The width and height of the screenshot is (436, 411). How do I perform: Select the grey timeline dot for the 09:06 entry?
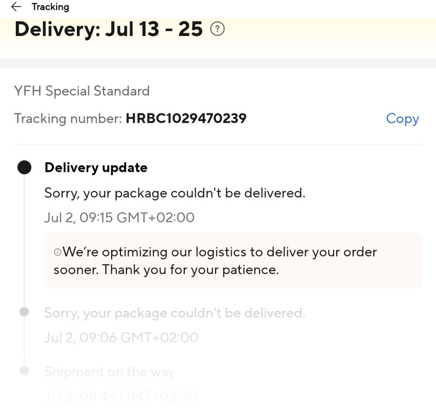pyautogui.click(x=24, y=312)
